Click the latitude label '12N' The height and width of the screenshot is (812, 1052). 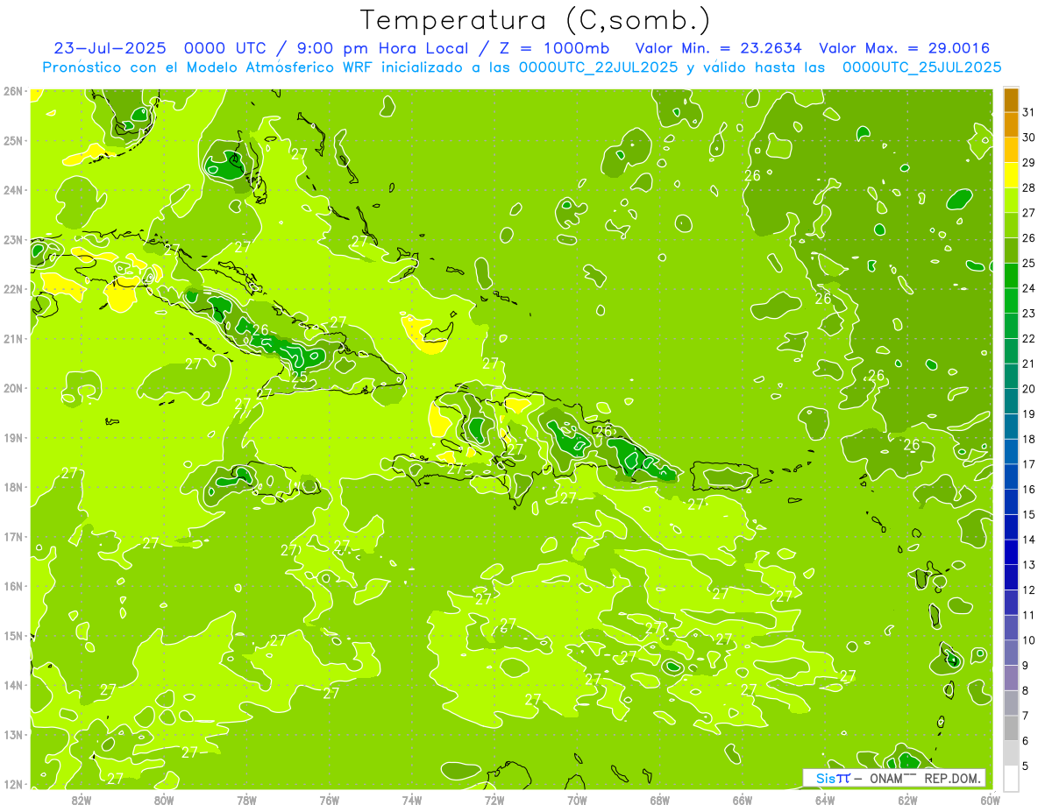point(13,784)
